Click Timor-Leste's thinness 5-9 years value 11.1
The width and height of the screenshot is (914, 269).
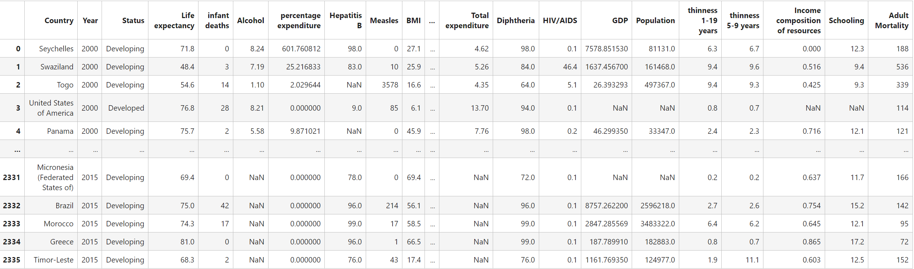tap(752, 260)
